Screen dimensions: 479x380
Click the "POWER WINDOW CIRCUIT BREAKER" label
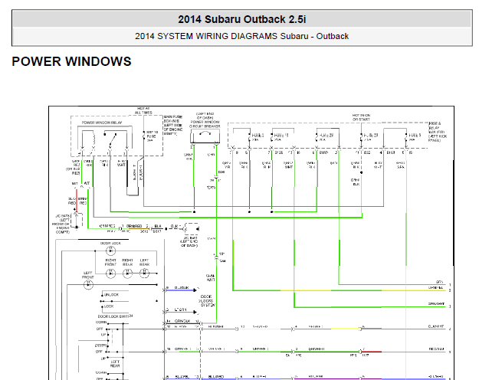coord(205,124)
